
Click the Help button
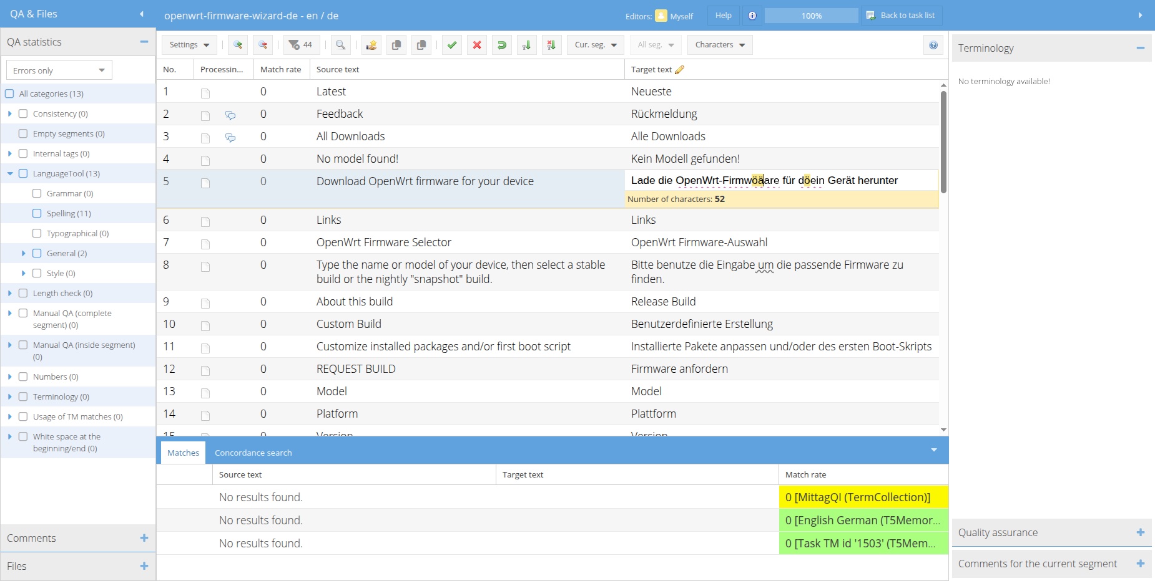point(723,16)
